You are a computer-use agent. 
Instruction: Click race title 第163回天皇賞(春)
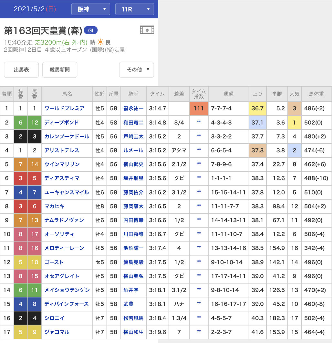(43, 31)
